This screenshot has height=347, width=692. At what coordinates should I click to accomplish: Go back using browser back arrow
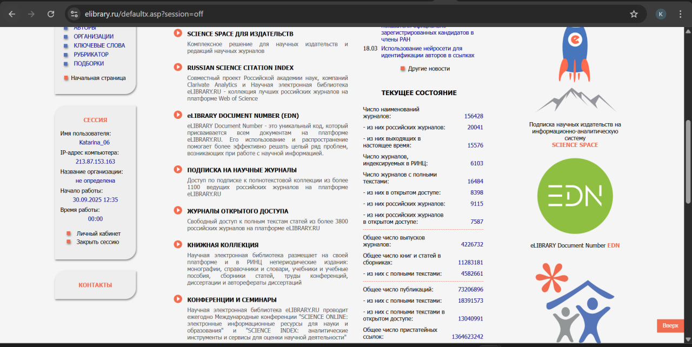coord(12,14)
